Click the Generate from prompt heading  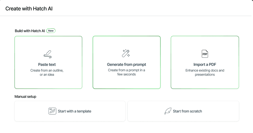[127, 64]
